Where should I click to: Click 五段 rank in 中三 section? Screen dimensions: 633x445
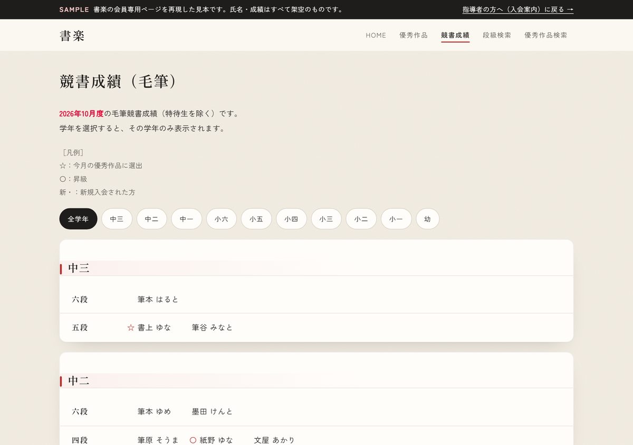pos(80,327)
